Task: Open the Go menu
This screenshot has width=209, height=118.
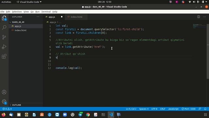Action: [32, 12]
